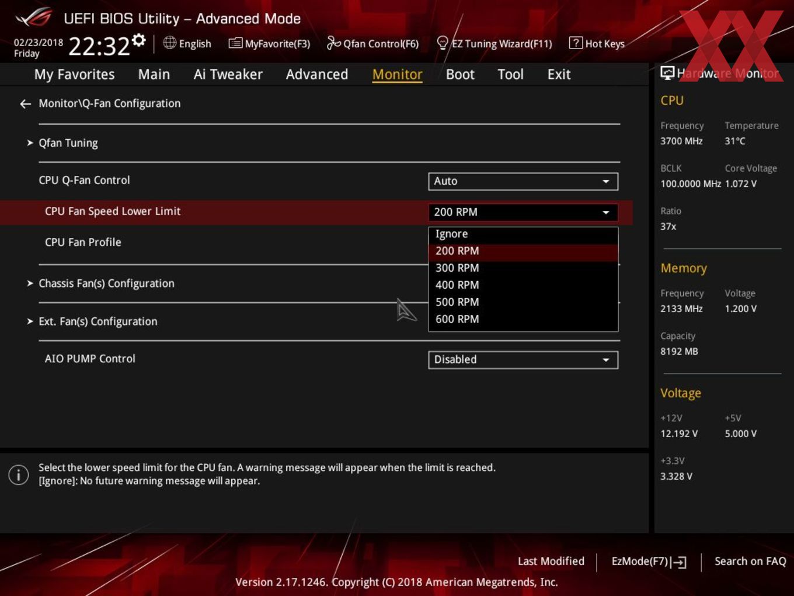Image resolution: width=794 pixels, height=596 pixels.
Task: Show Hot Keys help
Action: coord(597,44)
